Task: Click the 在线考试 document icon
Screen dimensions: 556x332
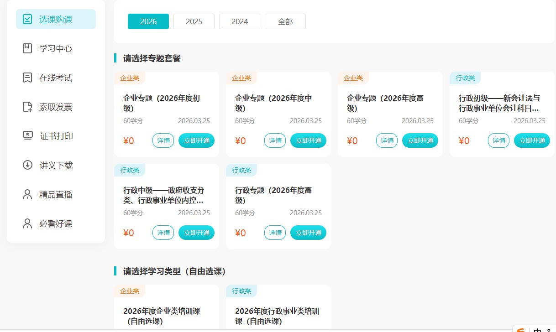Action: (27, 78)
